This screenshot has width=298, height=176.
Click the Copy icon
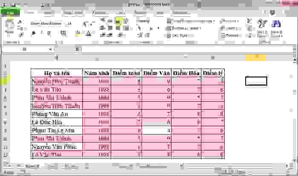click(20, 28)
